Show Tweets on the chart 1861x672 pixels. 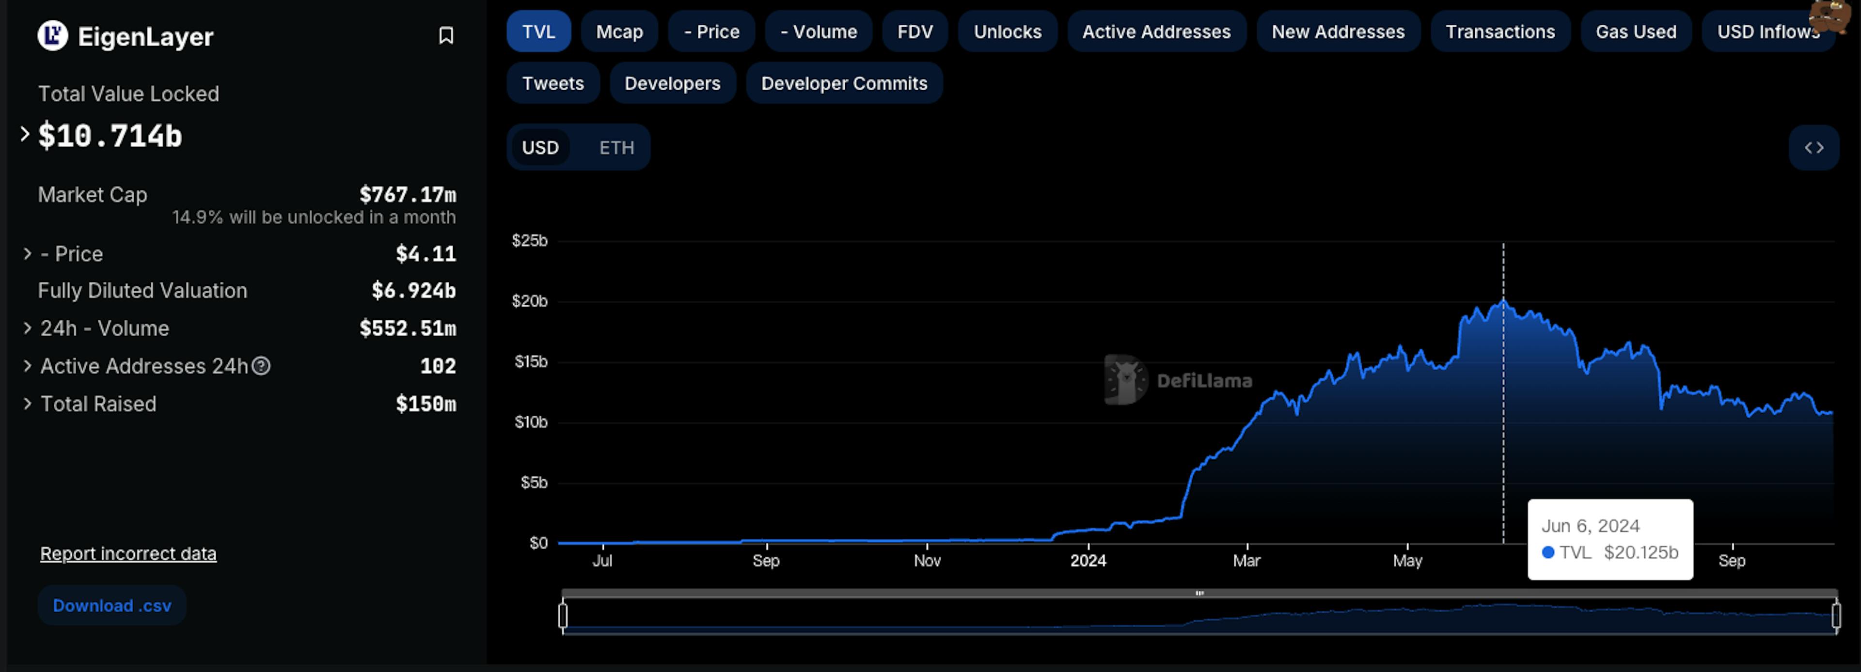552,83
